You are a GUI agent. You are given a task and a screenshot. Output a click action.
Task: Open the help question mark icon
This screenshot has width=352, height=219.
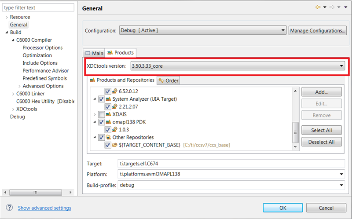click(9, 208)
